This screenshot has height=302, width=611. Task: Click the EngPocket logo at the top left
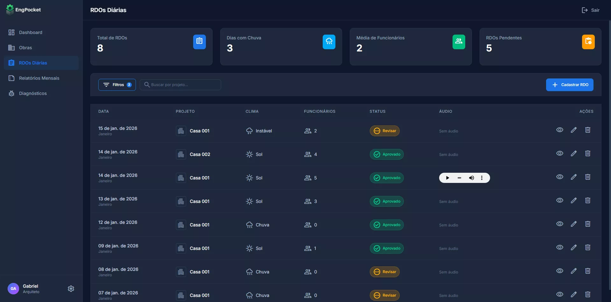pyautogui.click(x=23, y=10)
